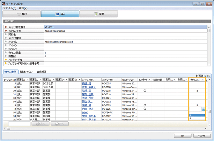Click the 契約名 property row label
The width and height of the screenshot is (214, 141).
[12, 35]
